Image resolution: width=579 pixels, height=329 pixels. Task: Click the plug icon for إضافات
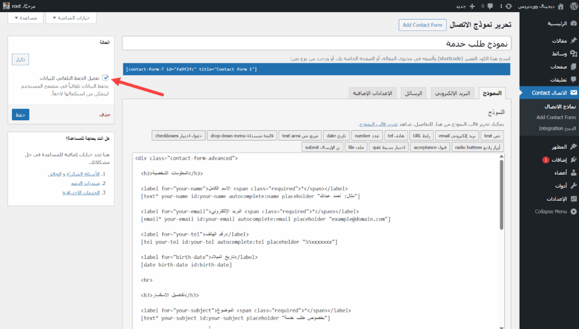[x=573, y=160]
